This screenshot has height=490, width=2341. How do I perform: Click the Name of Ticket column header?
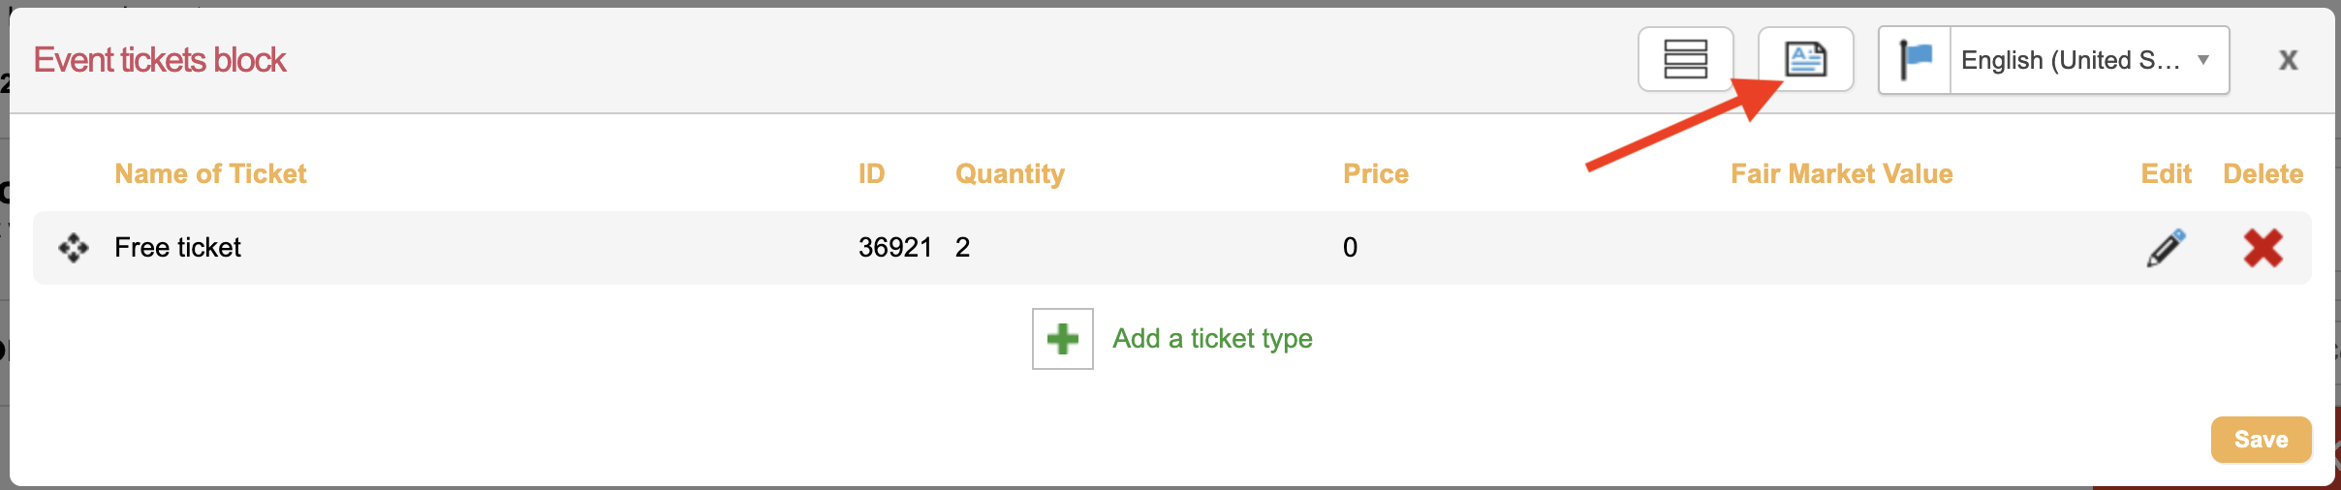pos(210,174)
